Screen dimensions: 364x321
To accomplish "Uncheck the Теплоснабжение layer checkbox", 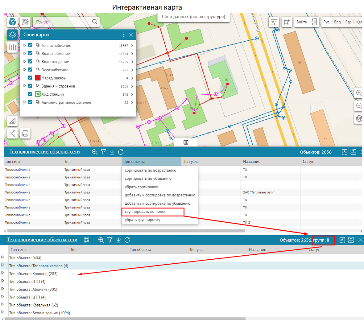I will [x=30, y=45].
